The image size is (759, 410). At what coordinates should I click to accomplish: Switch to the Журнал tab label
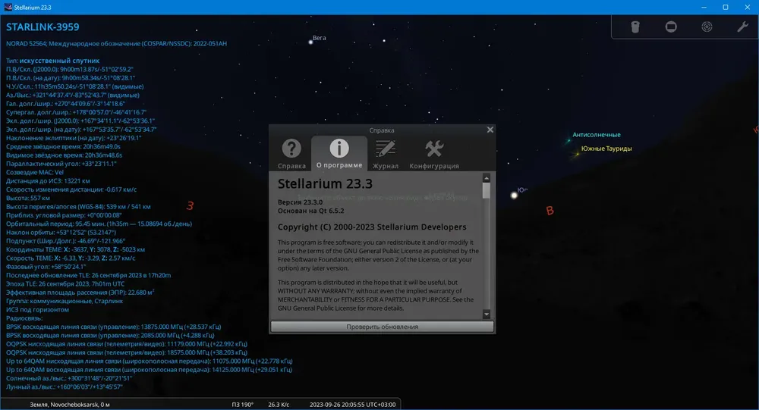tap(386, 166)
